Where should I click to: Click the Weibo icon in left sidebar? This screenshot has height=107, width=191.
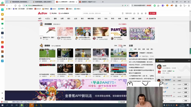click(x=2, y=19)
